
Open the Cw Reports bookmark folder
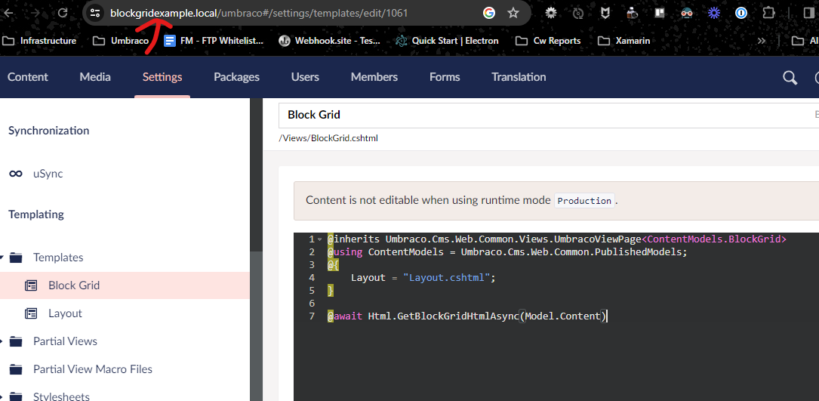pyautogui.click(x=547, y=41)
